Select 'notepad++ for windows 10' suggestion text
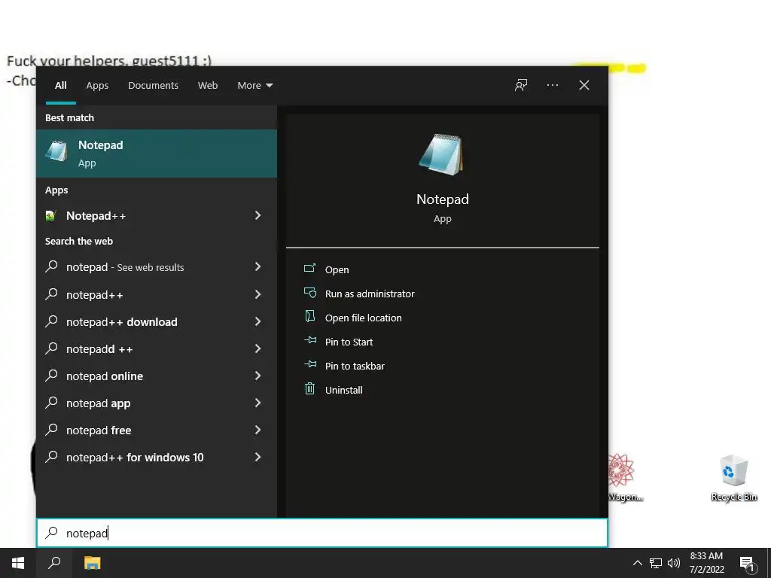The image size is (771, 578). click(x=135, y=457)
